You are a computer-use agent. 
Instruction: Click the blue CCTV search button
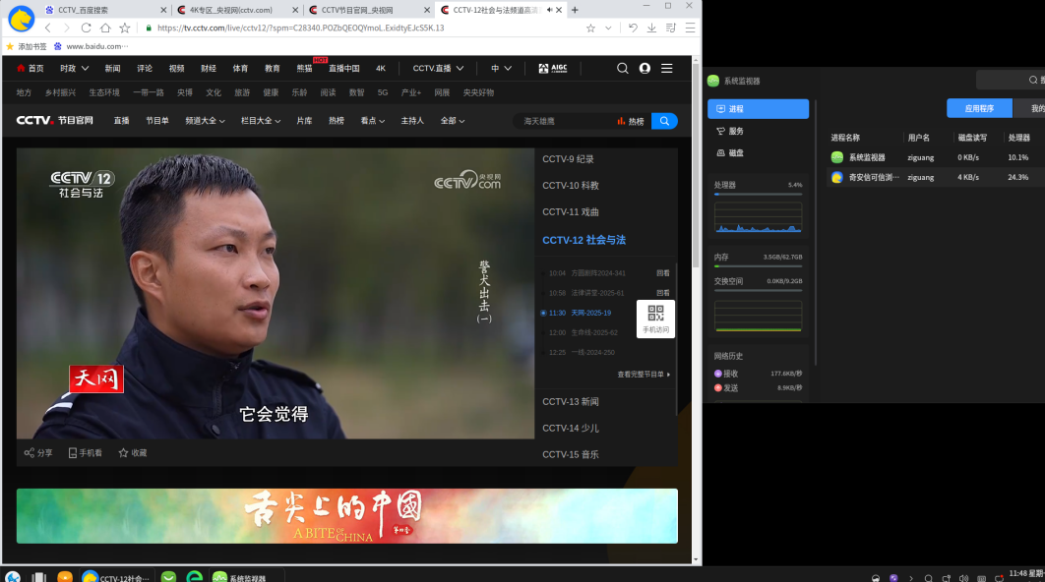[664, 121]
